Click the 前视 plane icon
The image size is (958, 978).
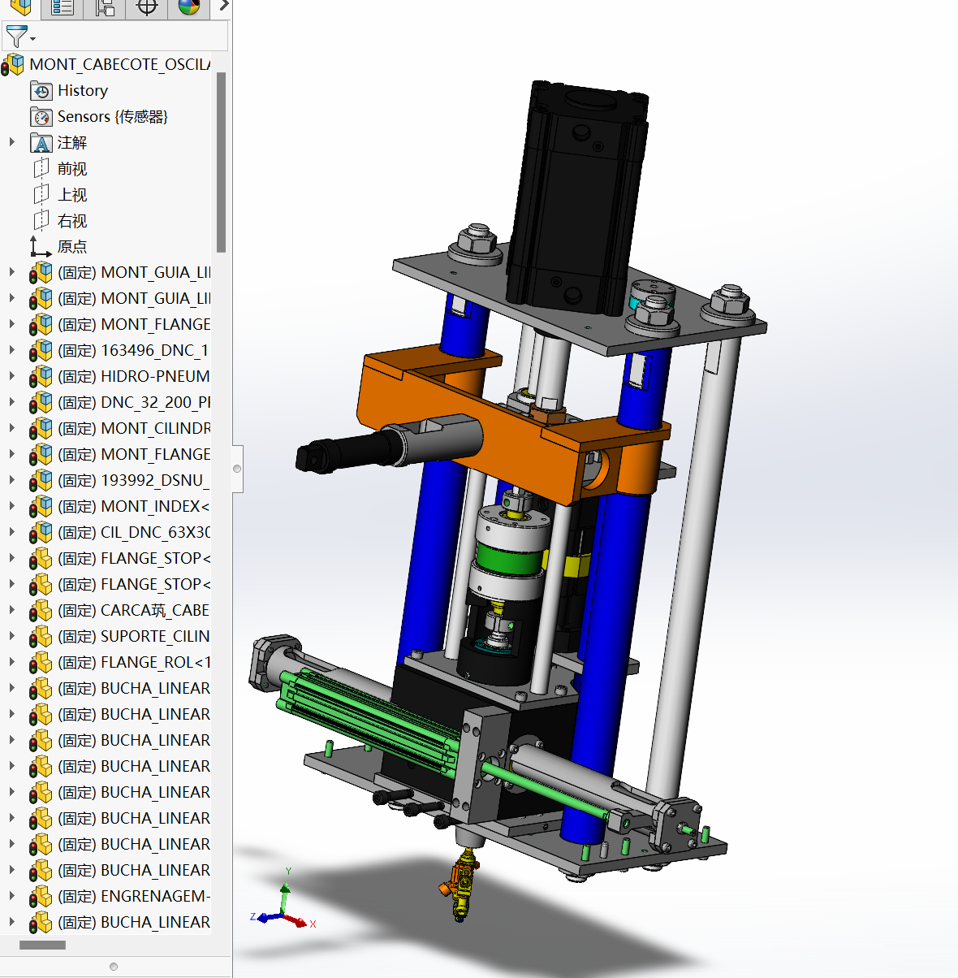[x=41, y=168]
